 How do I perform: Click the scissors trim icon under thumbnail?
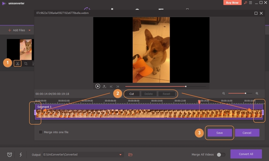[x=18, y=63]
